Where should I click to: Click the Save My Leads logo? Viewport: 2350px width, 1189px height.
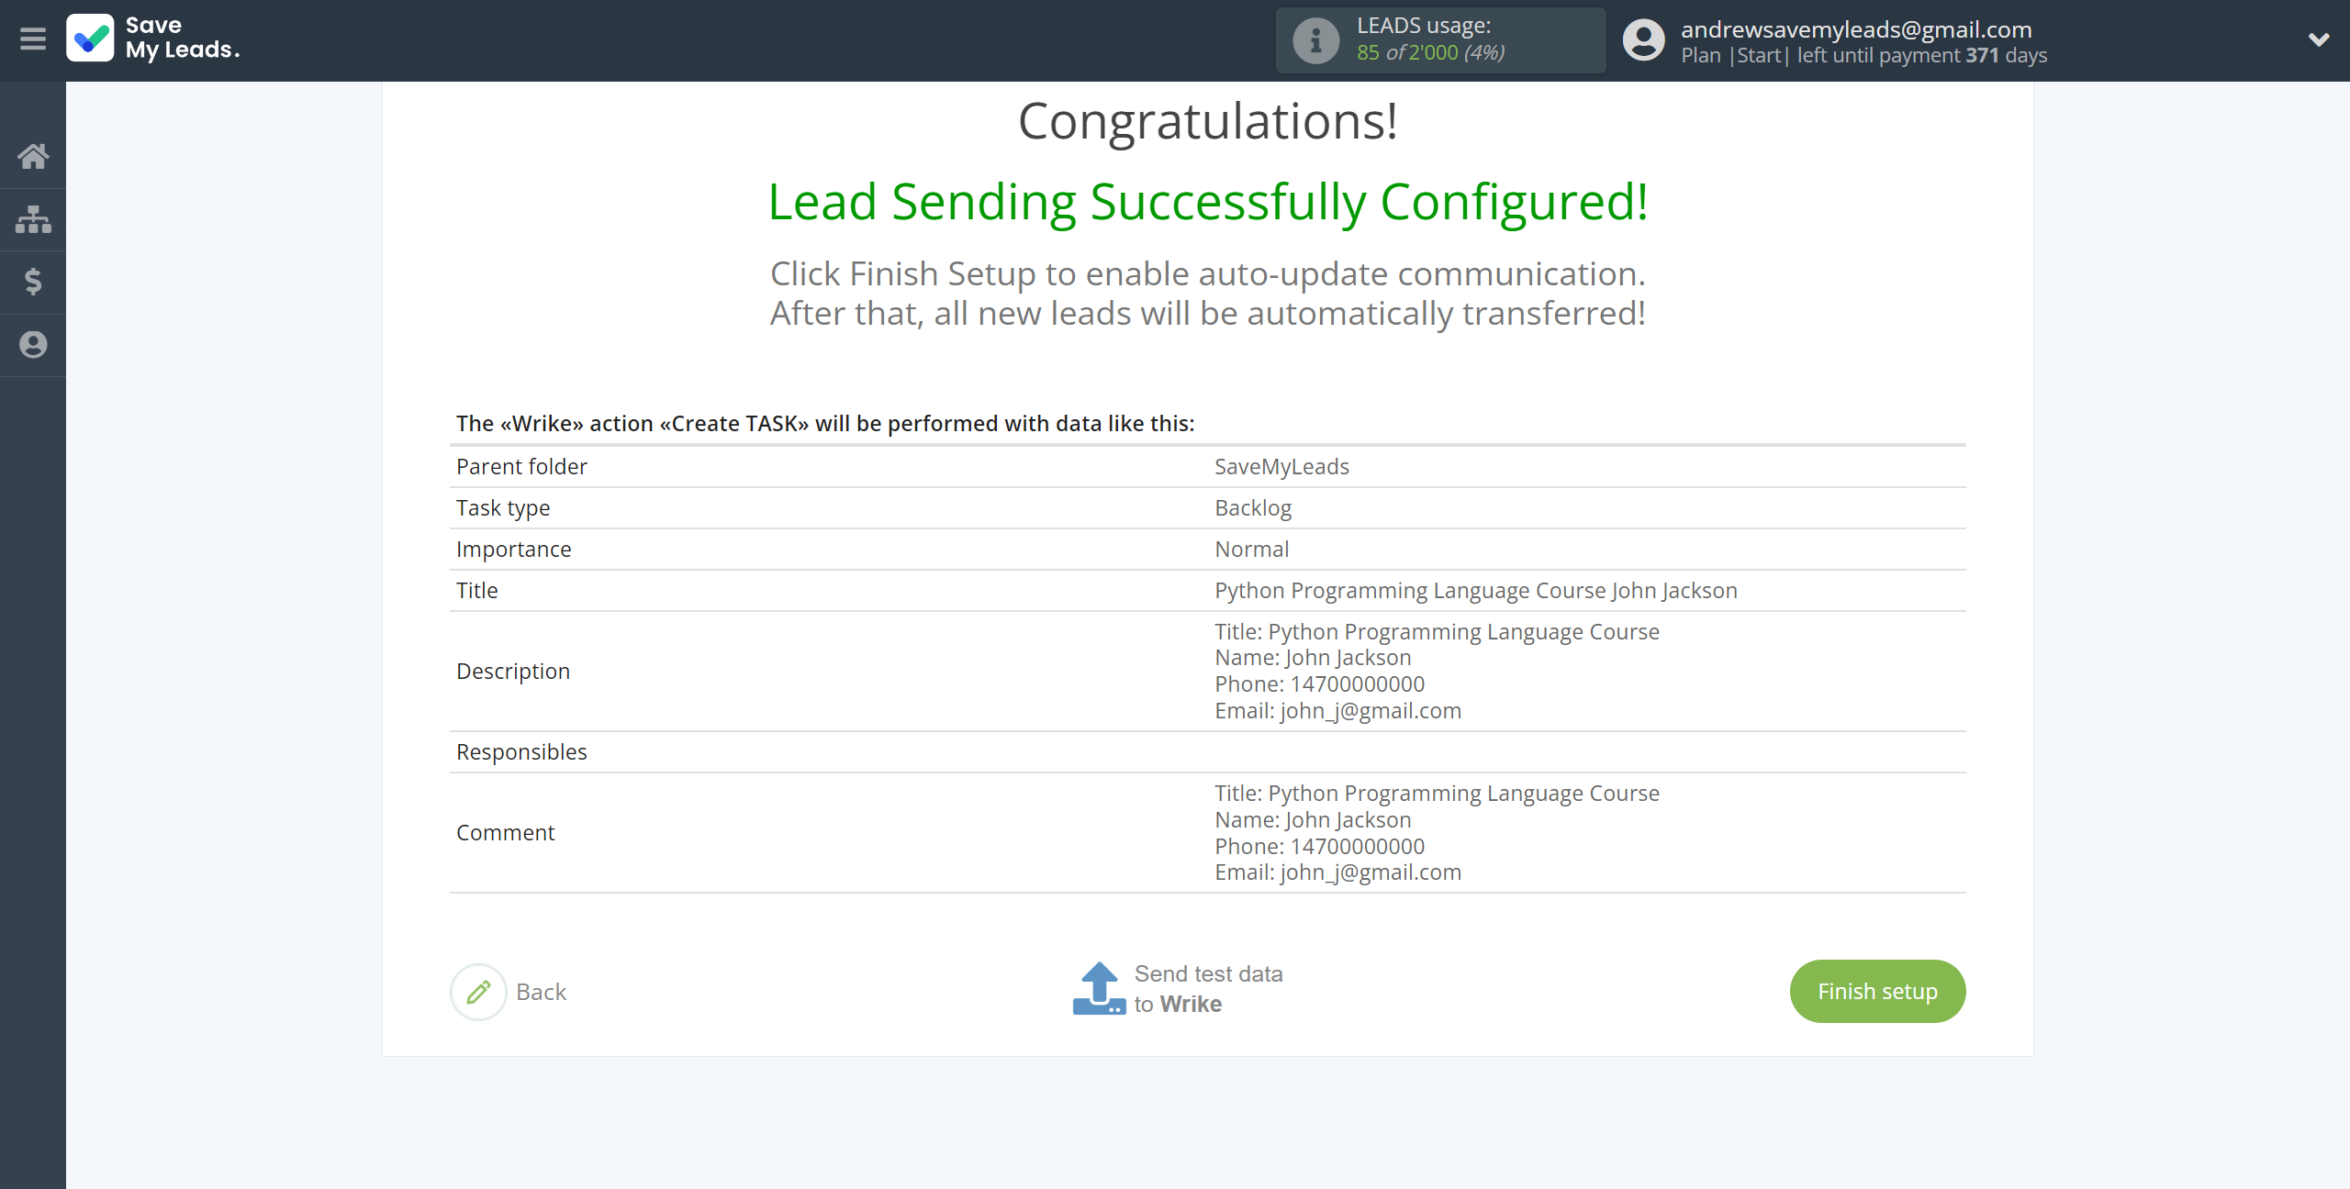[153, 39]
